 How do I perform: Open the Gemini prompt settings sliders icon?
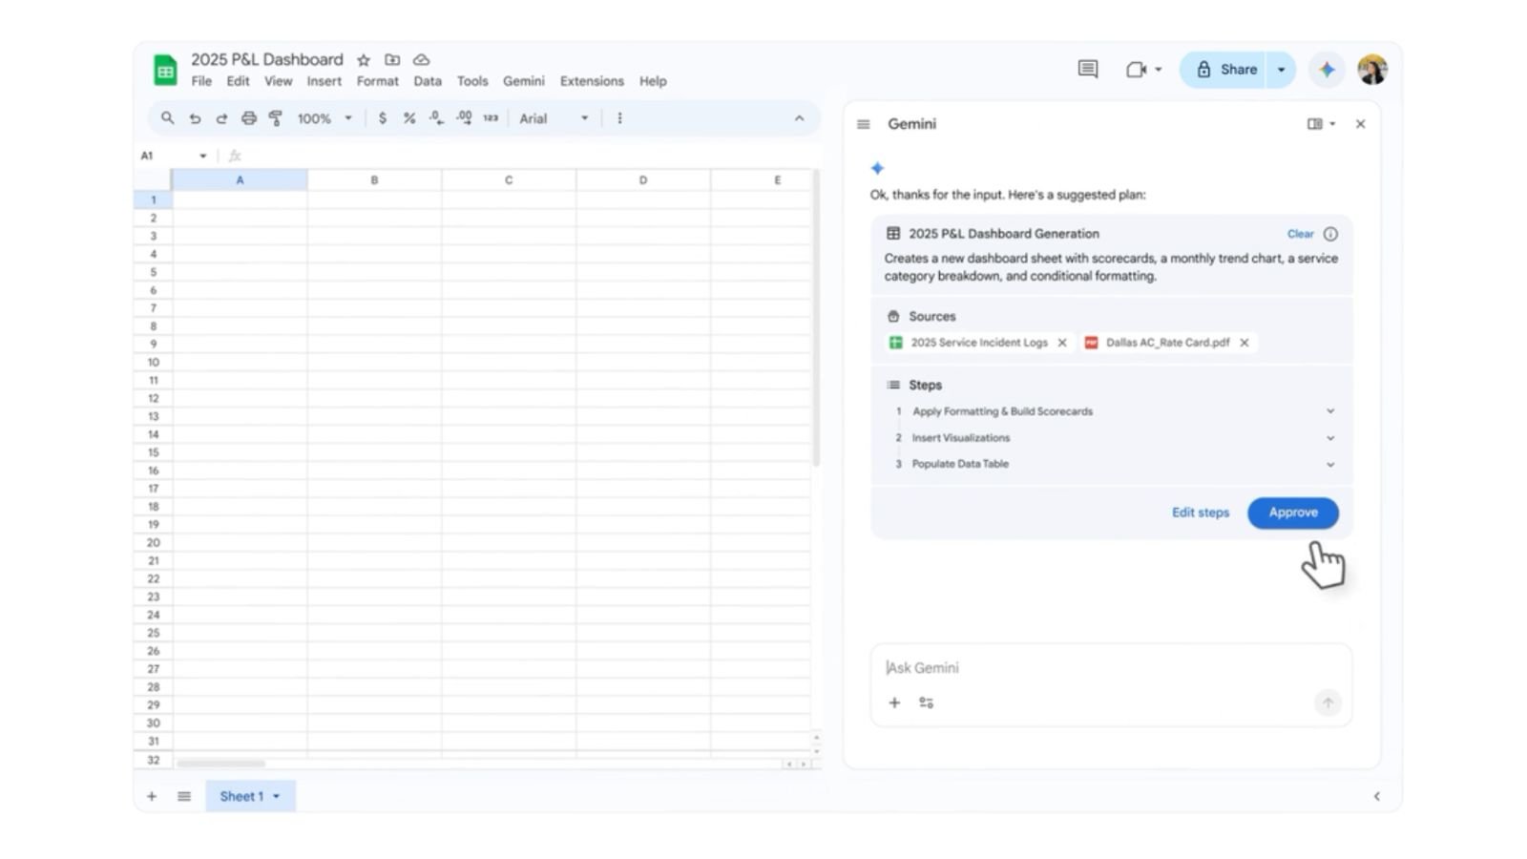point(926,702)
